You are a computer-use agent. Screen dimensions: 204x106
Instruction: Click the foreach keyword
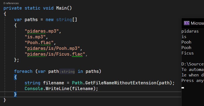coord(23,71)
